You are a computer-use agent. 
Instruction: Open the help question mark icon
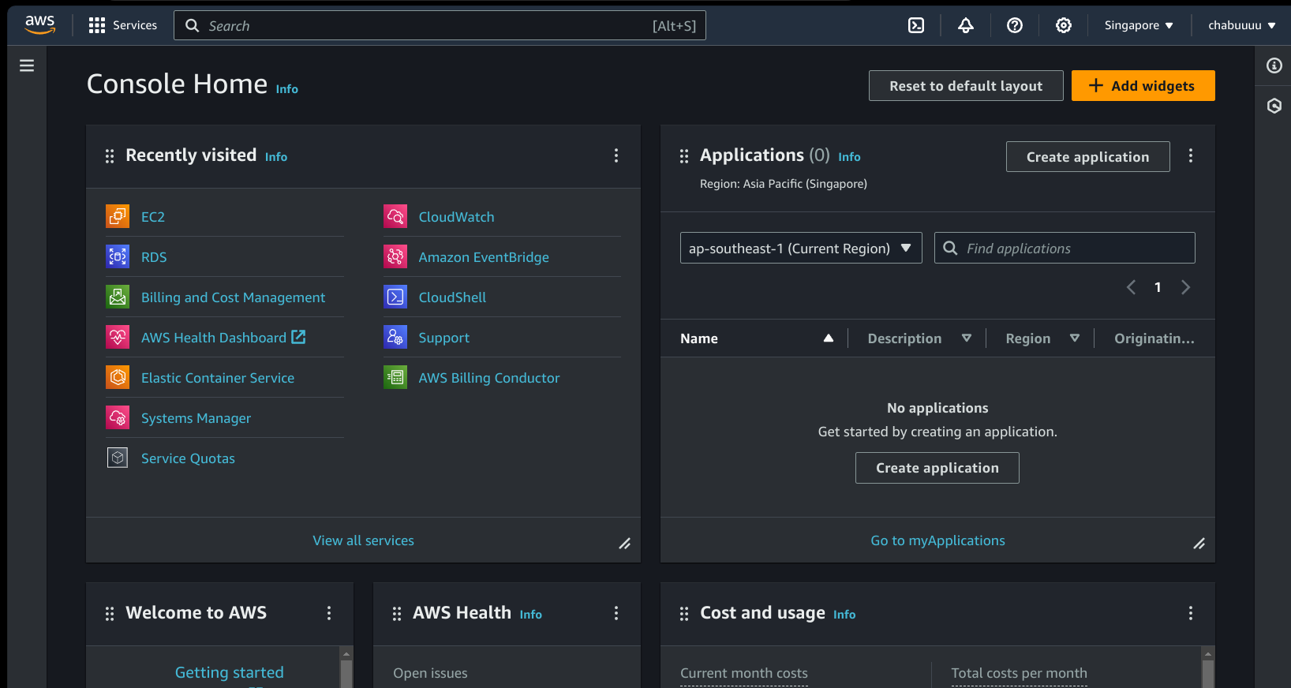point(1015,25)
